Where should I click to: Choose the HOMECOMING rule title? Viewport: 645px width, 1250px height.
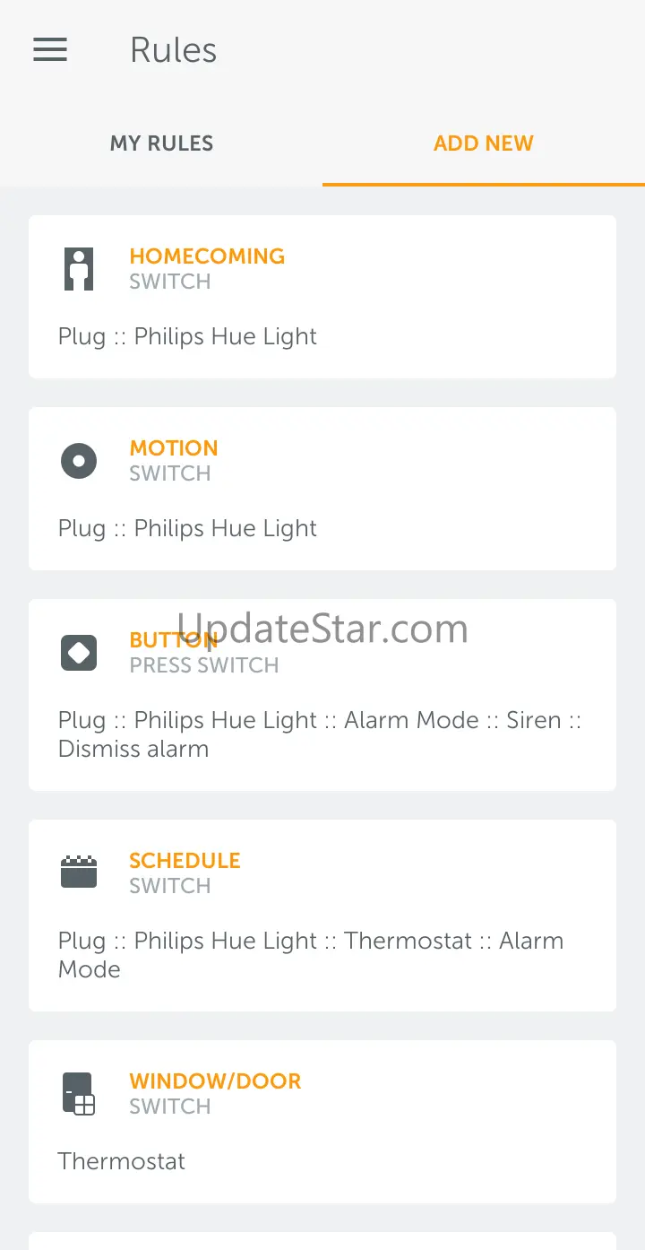coord(207,256)
